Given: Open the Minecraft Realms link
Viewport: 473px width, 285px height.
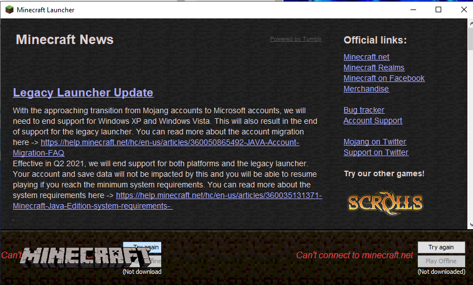Looking at the screenshot, I should click(x=374, y=67).
